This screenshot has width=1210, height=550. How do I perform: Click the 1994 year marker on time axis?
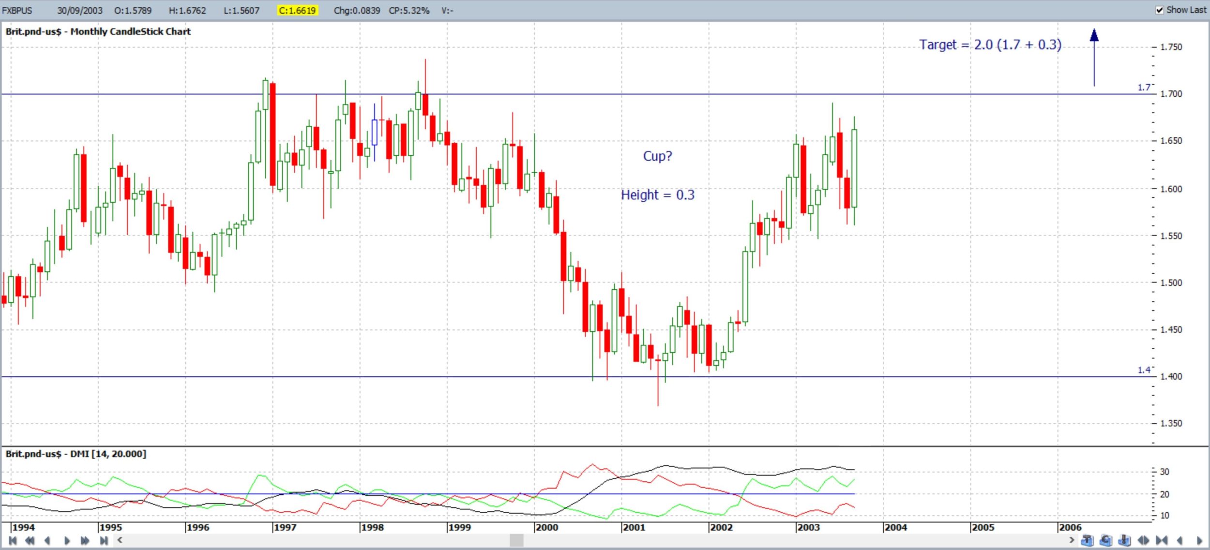pyautogui.click(x=23, y=527)
